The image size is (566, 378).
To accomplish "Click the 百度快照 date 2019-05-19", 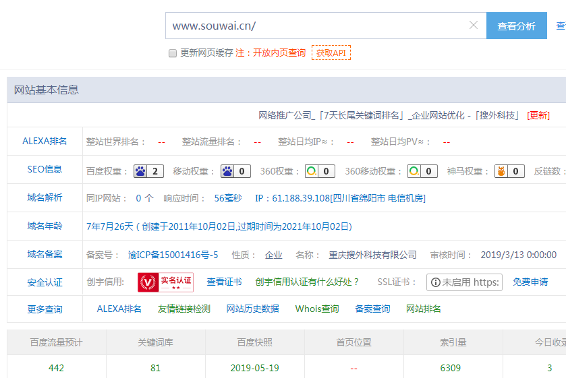I will 255,368.
